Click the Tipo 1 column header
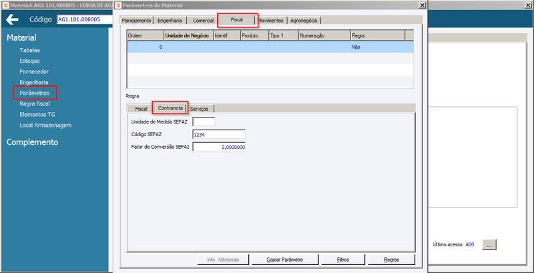 pos(284,36)
